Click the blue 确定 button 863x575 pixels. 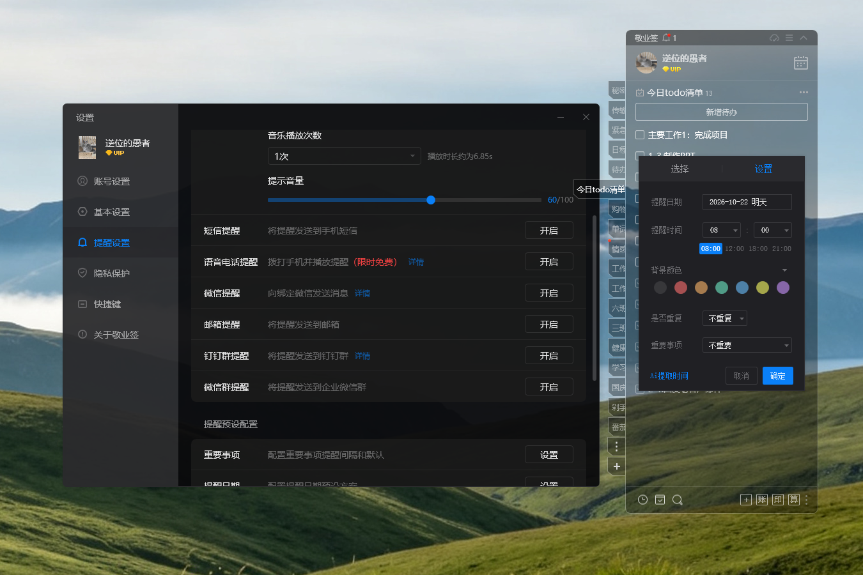coord(777,376)
